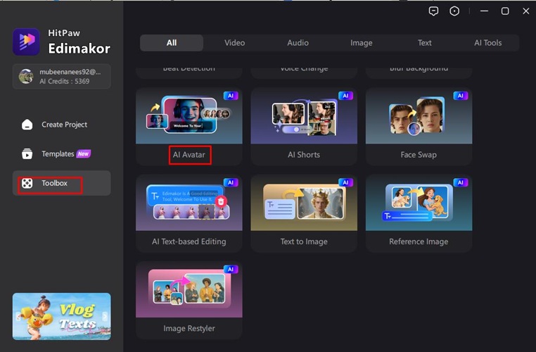Open the Reference Image thumbnail
Viewport: 536px width, 352px height.
(x=419, y=203)
